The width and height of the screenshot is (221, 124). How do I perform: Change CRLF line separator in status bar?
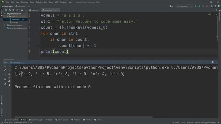(177, 123)
